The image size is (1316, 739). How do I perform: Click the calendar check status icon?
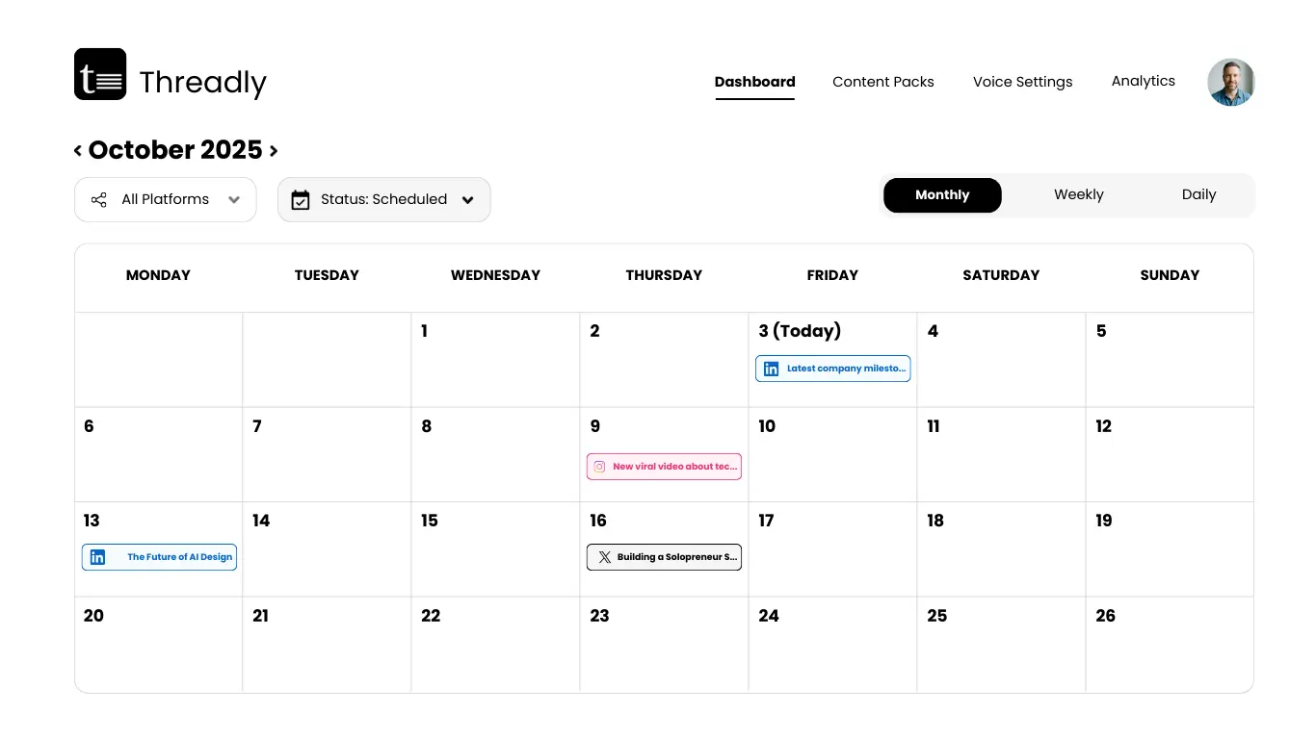point(301,200)
